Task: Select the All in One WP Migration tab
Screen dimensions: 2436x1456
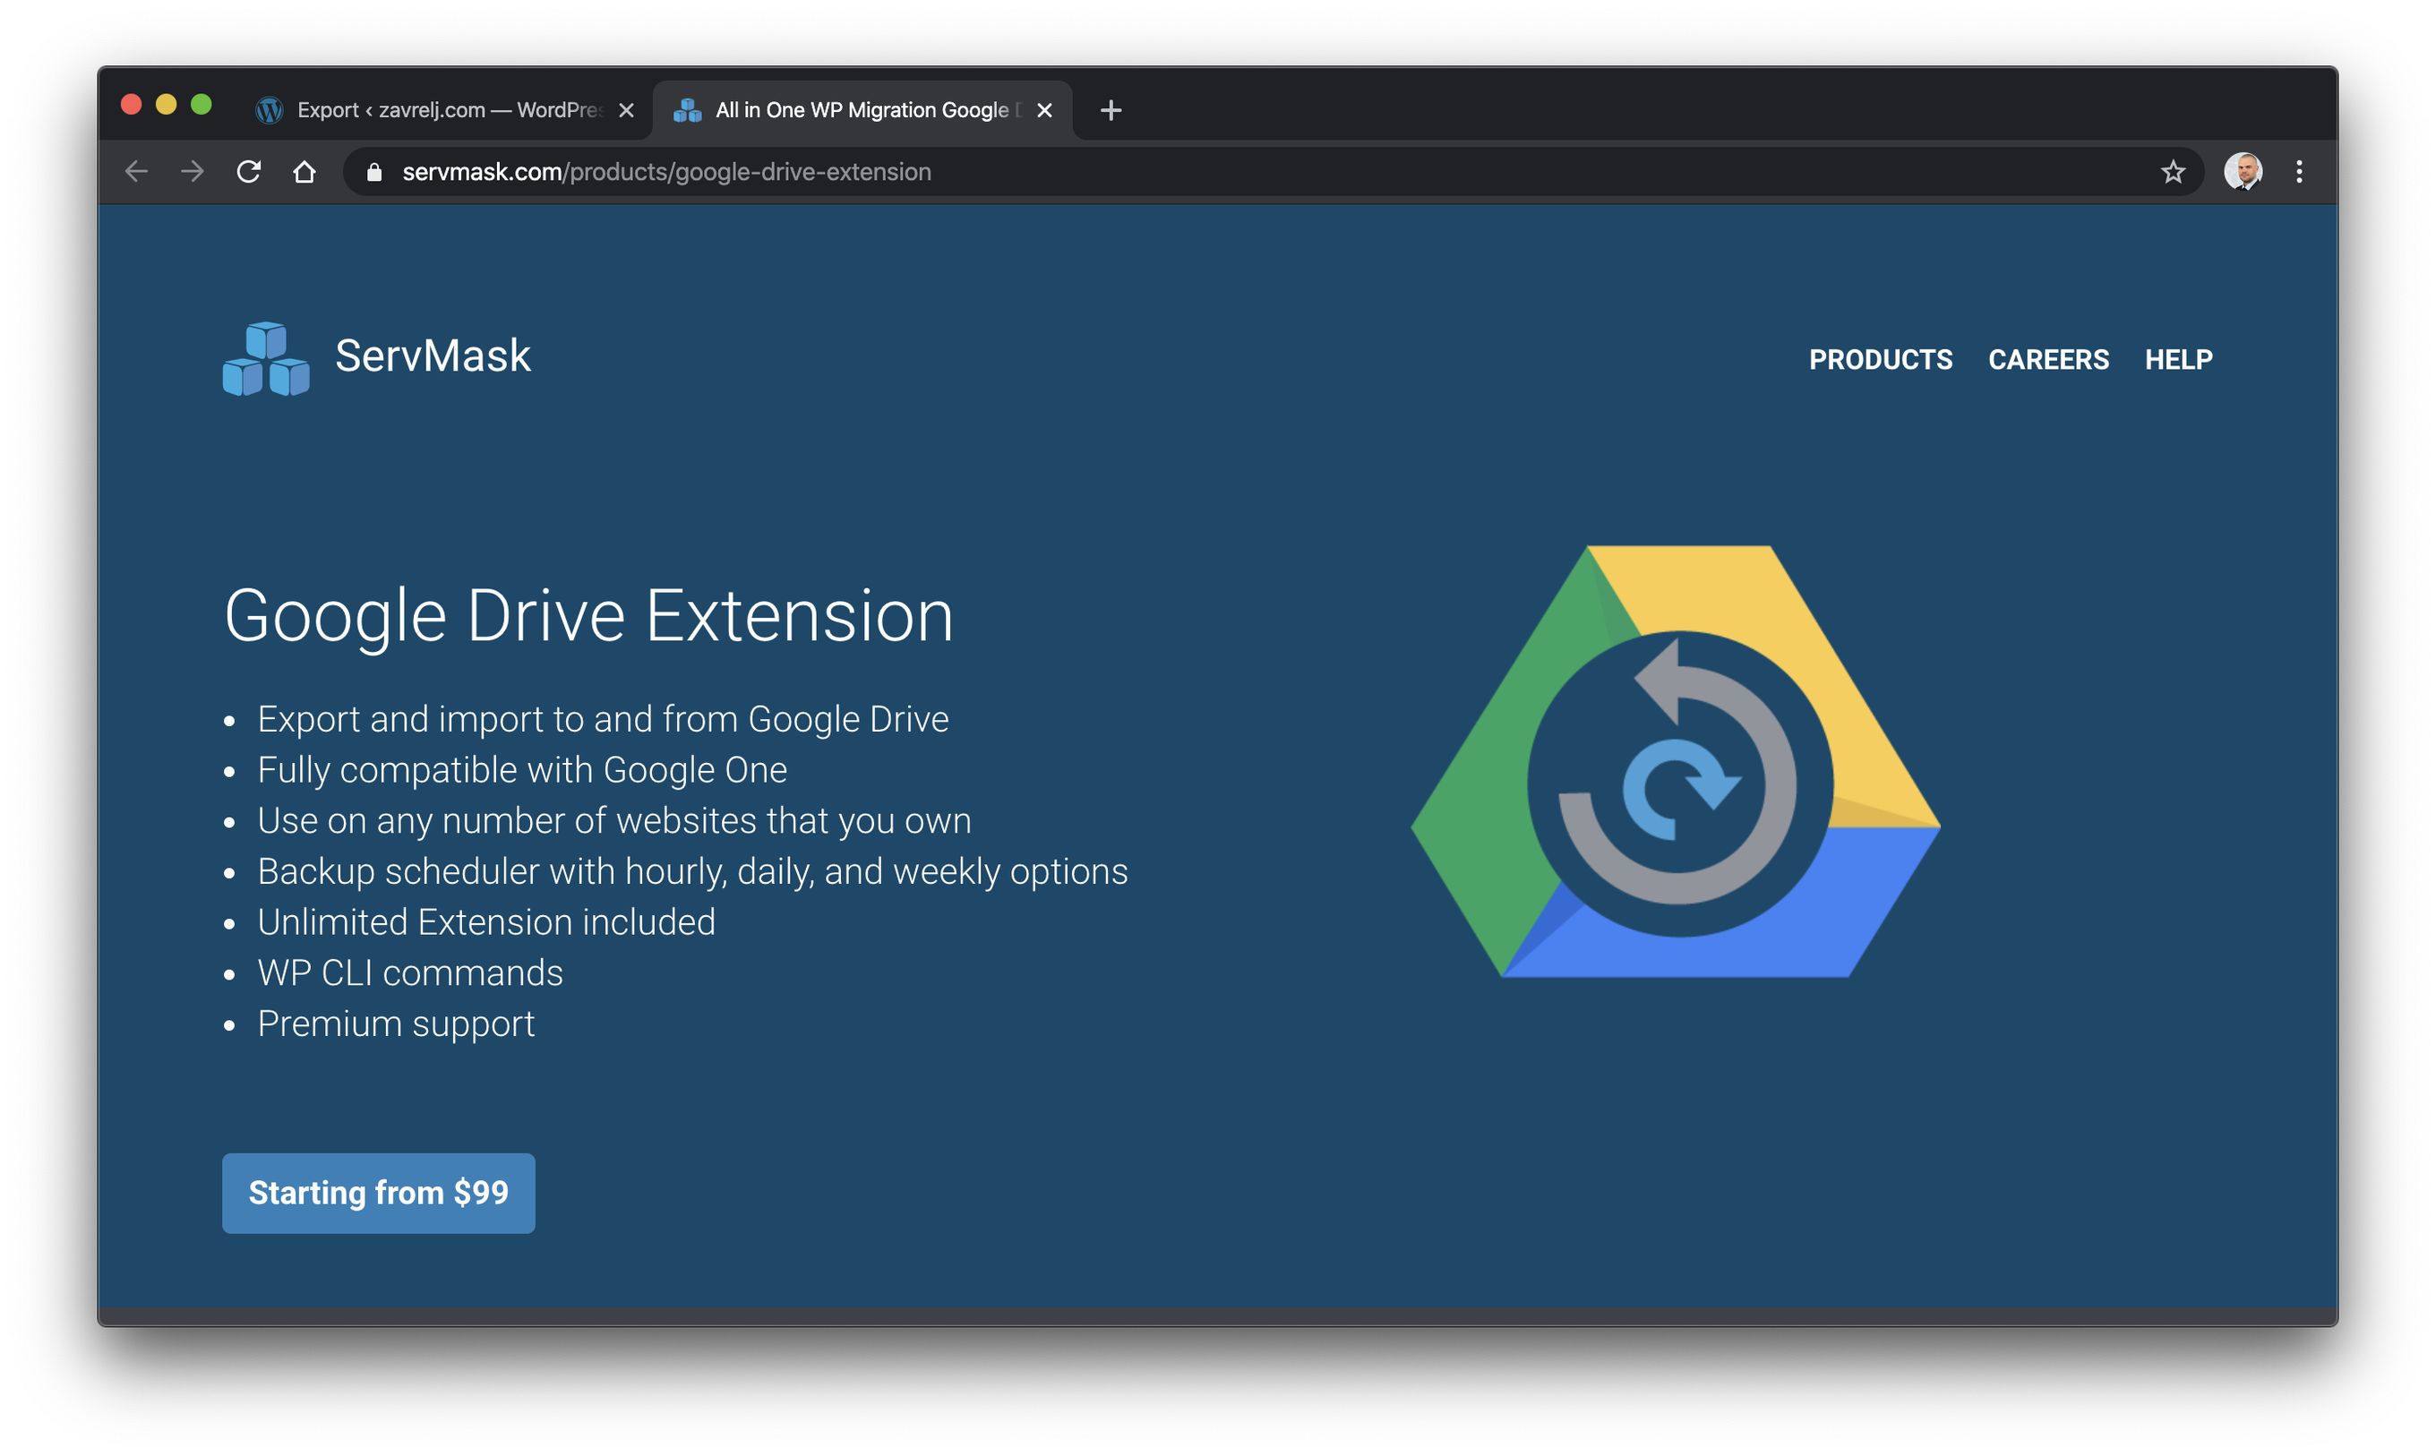Action: tap(863, 110)
